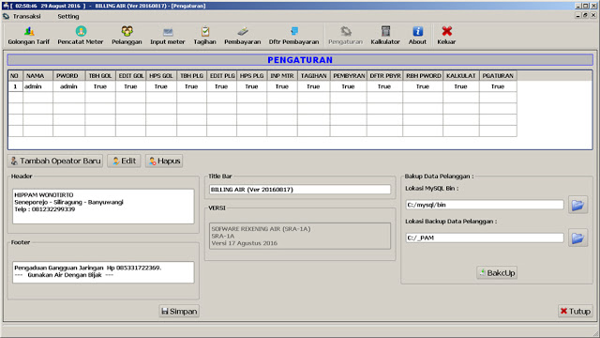The width and height of the screenshot is (600, 338).
Task: Click the True value under TBH PLG
Action: tap(191, 86)
